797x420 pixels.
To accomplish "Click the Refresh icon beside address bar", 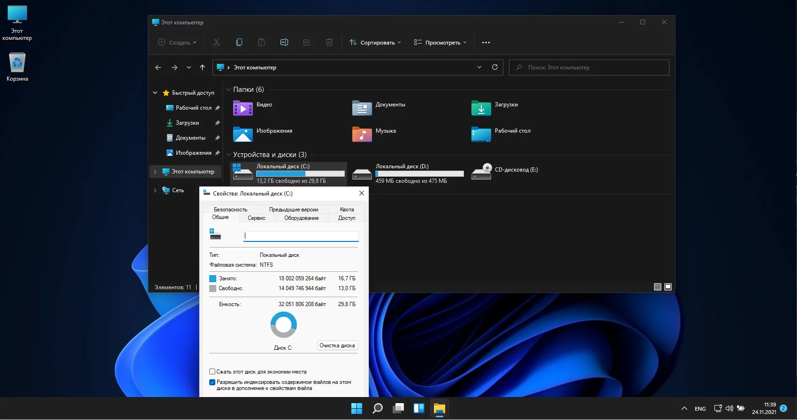I will [x=494, y=67].
